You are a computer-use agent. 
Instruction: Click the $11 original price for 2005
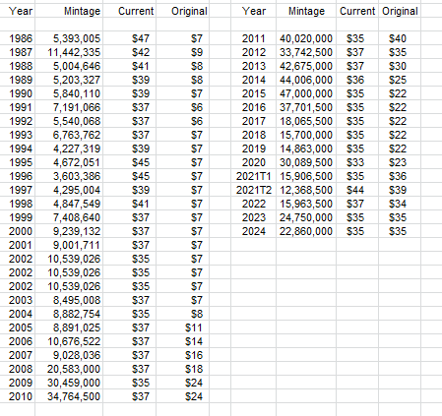click(182, 327)
